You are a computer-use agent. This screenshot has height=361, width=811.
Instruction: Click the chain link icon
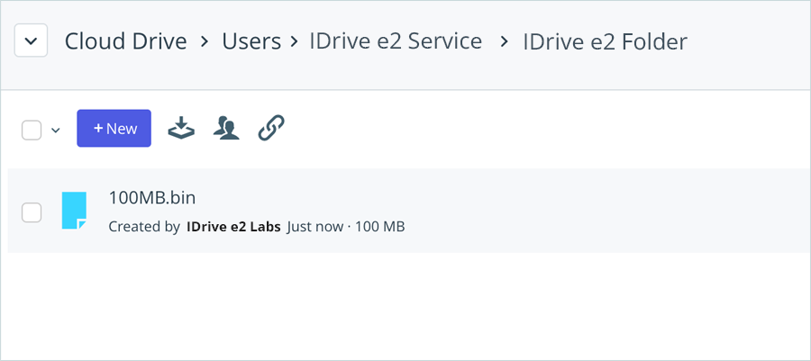pyautogui.click(x=271, y=129)
